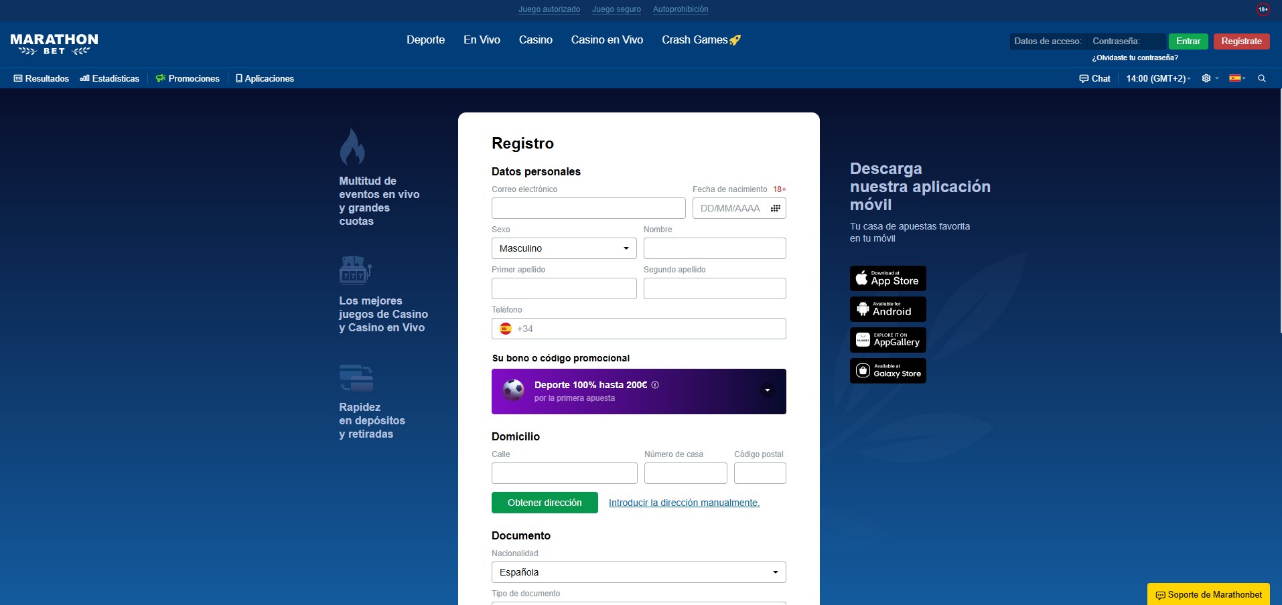Expand the Deporte 100% bonus selector
Viewport: 1282px width, 605px height.
point(768,391)
